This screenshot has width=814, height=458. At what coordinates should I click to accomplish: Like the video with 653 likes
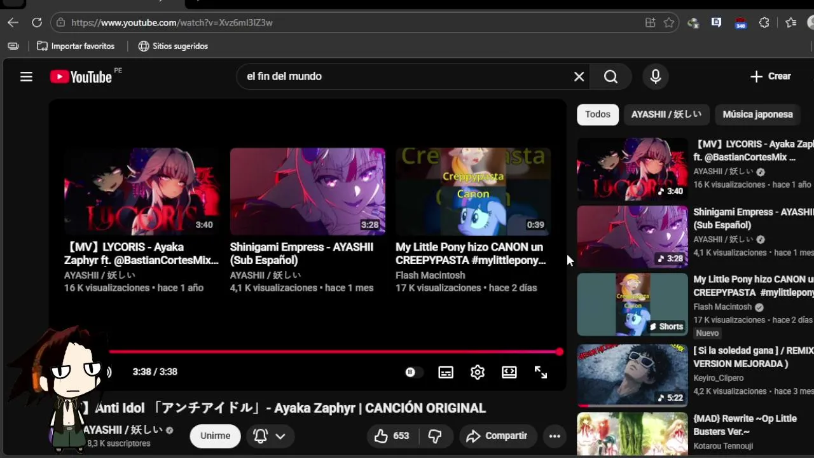click(x=392, y=436)
